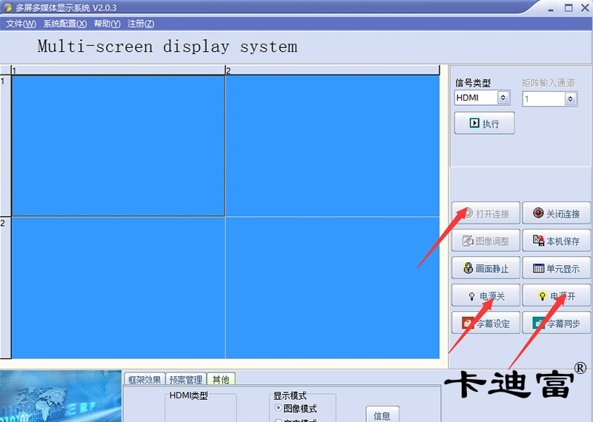Screen dimensions: 593x422
Task: Close the multi-screen display window
Action: 585,7
